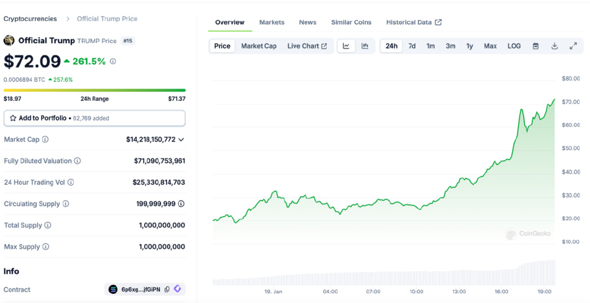Open the Circulating Supply label info icon
The image size is (590, 303).
pos(66,203)
